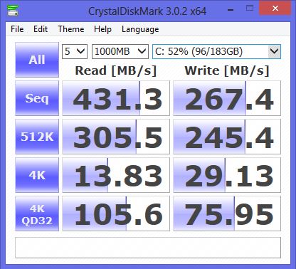Click the empty comment field at bottom
The width and height of the screenshot is (296, 269).
tap(148, 248)
